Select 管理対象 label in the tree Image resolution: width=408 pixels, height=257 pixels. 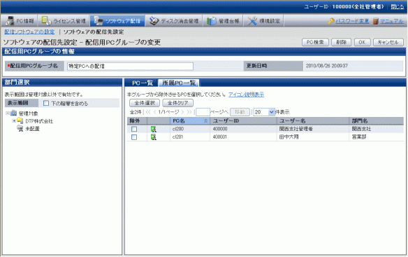tap(28, 113)
